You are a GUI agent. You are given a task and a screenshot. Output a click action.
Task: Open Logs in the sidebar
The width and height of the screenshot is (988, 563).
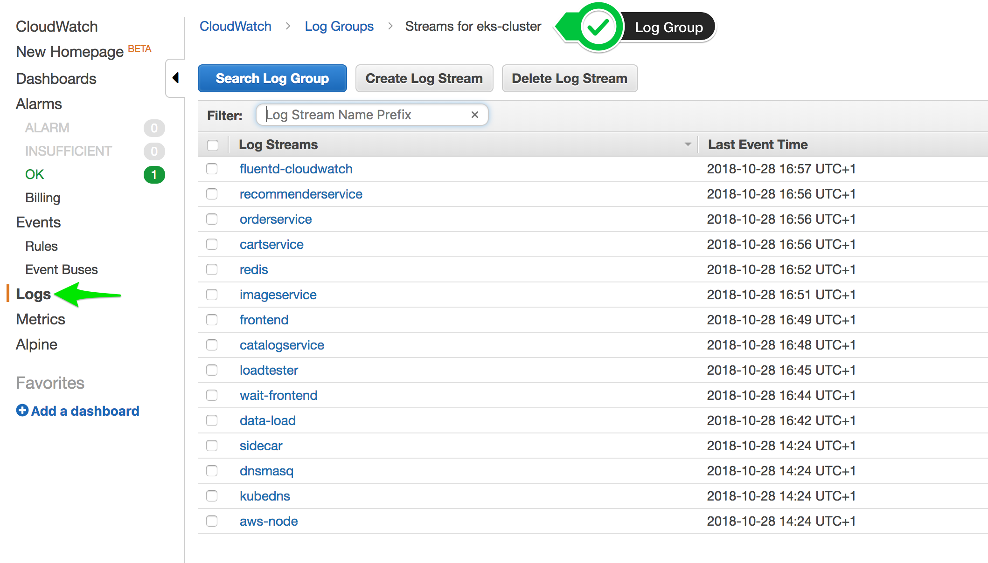pyautogui.click(x=33, y=294)
